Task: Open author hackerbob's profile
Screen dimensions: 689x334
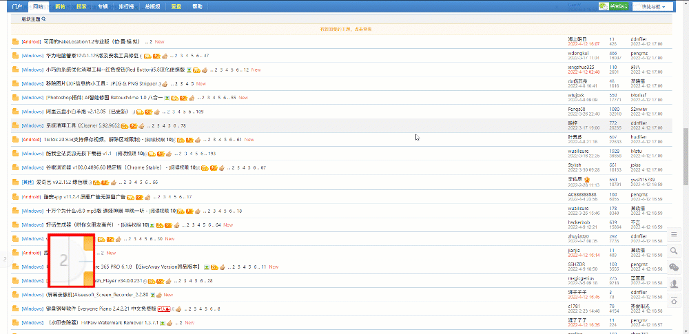Action: pyautogui.click(x=578, y=222)
